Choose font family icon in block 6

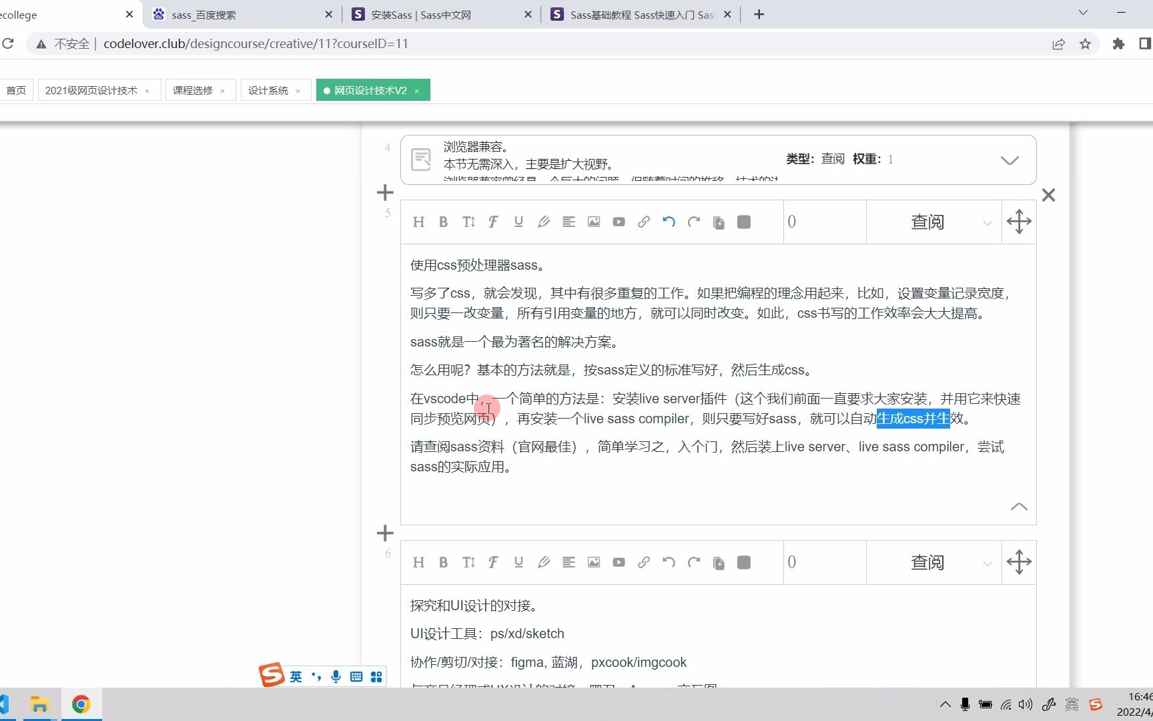click(493, 563)
